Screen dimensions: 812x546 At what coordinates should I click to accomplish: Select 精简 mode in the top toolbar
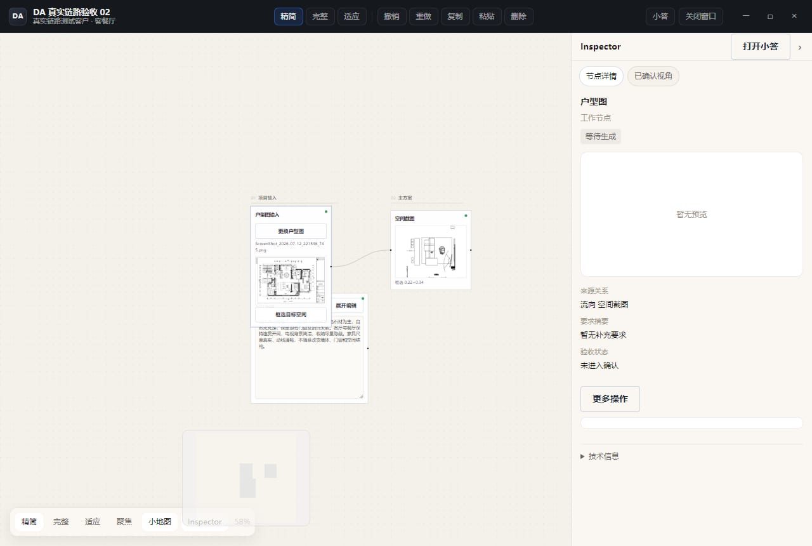pos(288,17)
